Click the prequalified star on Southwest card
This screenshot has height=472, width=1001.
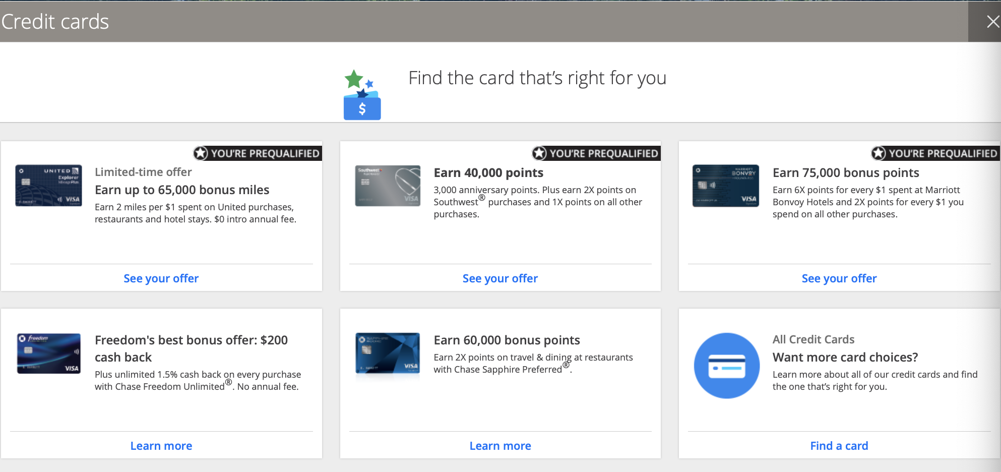coord(540,153)
